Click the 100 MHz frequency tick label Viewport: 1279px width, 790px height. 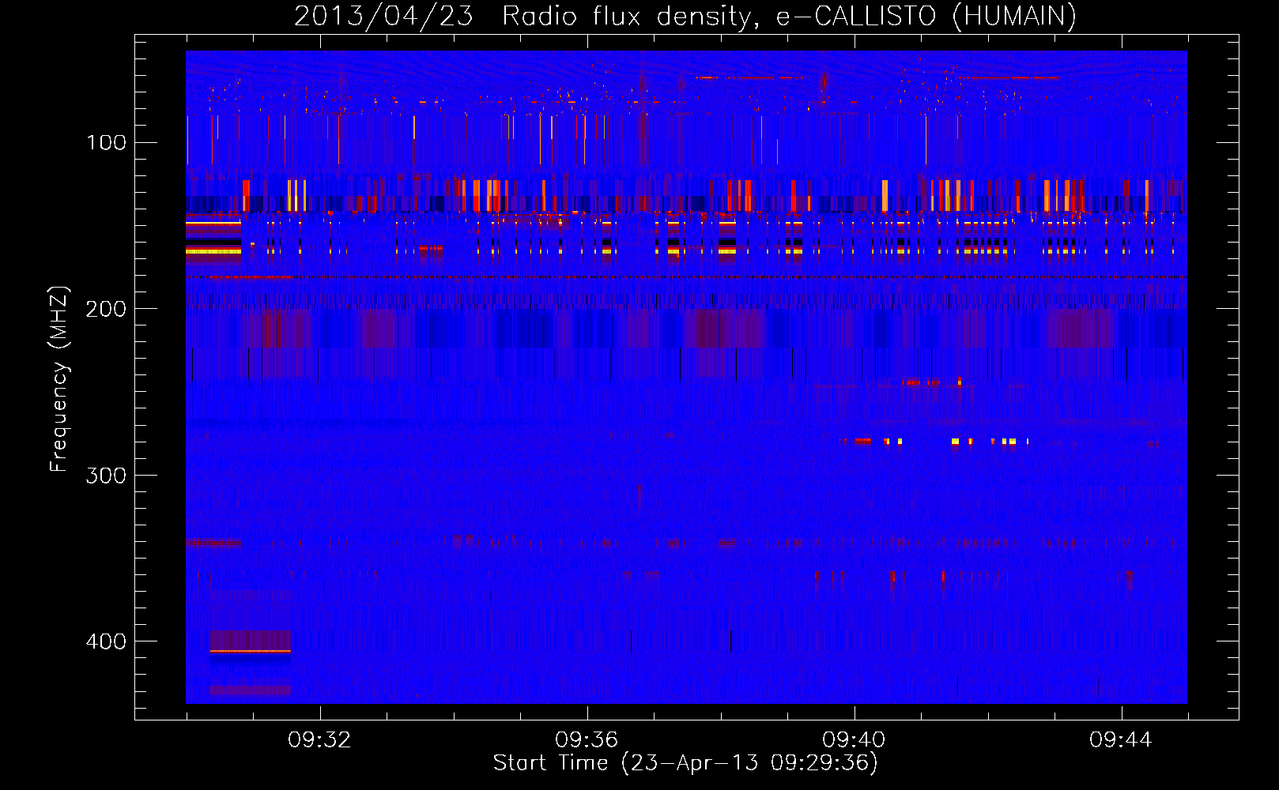tap(107, 142)
